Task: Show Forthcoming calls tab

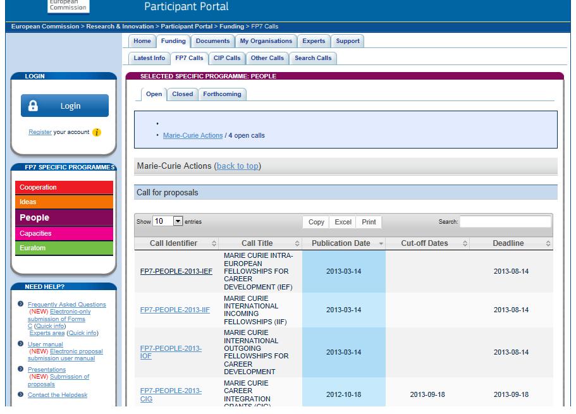Action: click(223, 94)
